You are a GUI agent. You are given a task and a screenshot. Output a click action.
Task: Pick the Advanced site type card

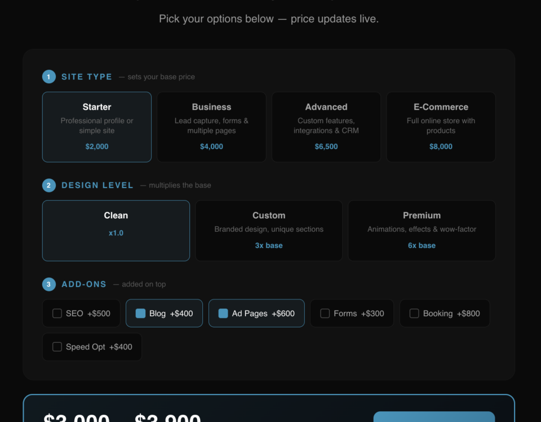click(326, 127)
